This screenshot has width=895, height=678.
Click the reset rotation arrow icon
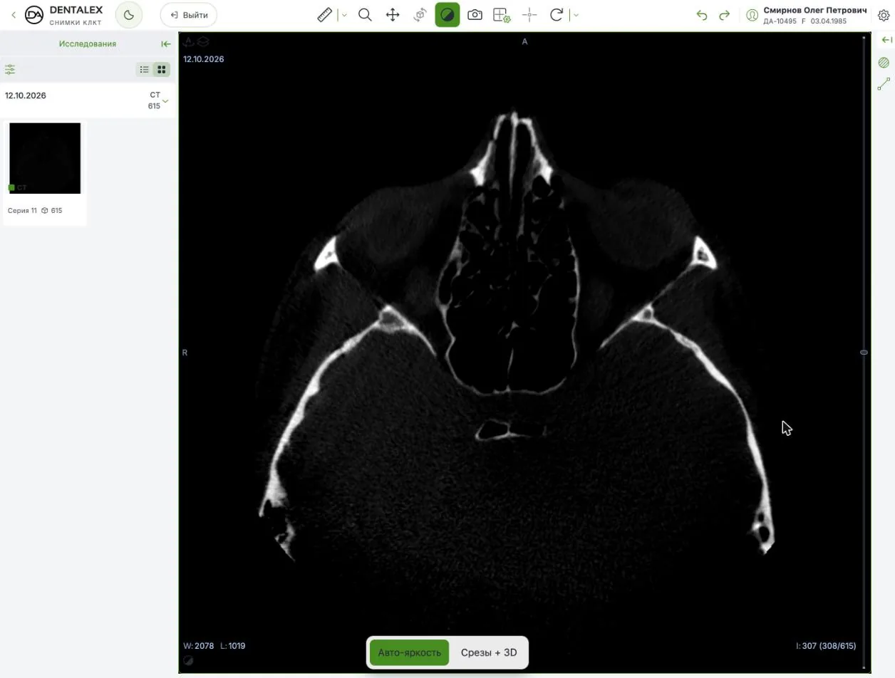[557, 15]
